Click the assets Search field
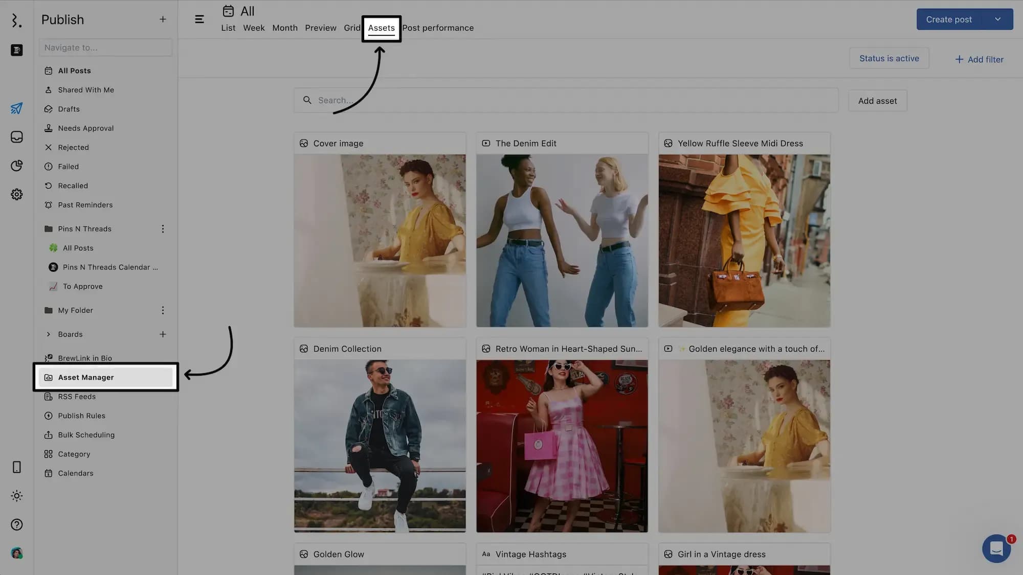The width and height of the screenshot is (1023, 575). [x=565, y=100]
